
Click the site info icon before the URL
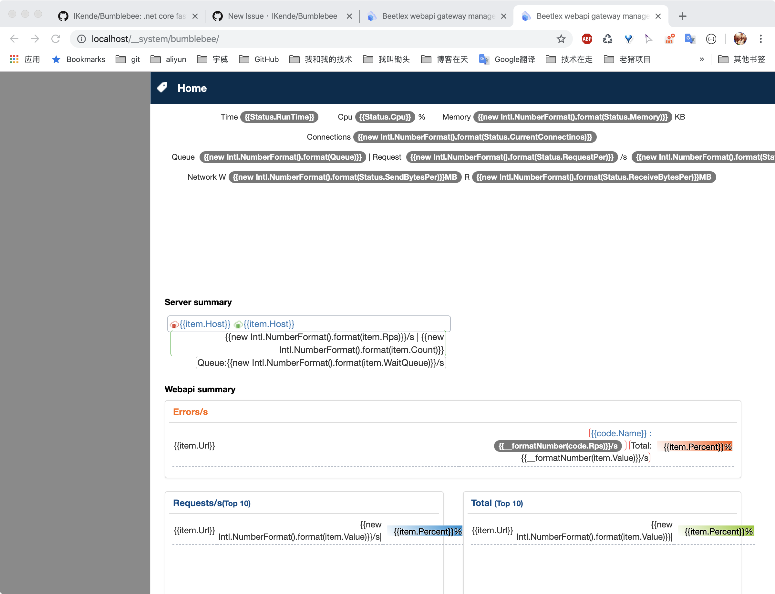pos(81,39)
